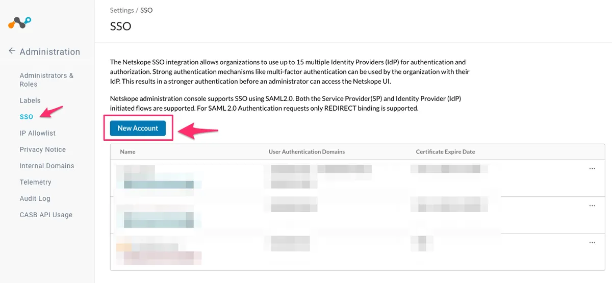Image resolution: width=612 pixels, height=283 pixels.
Task: Navigate to Privacy Notice
Action: [43, 149]
